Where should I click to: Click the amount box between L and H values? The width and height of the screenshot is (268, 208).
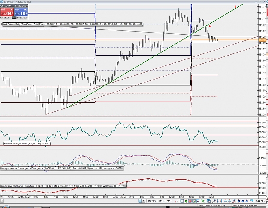14,18
